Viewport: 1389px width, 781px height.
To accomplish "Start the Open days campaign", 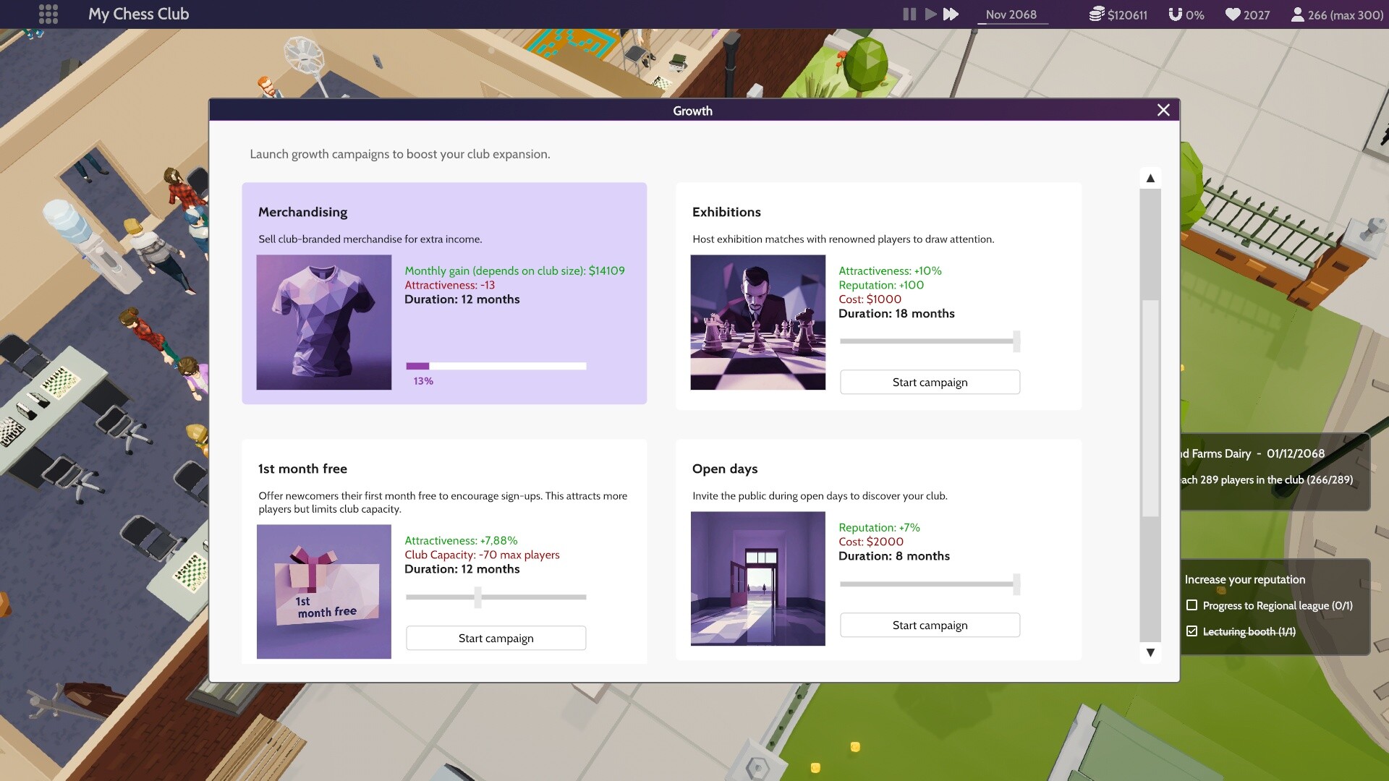I will click(930, 625).
